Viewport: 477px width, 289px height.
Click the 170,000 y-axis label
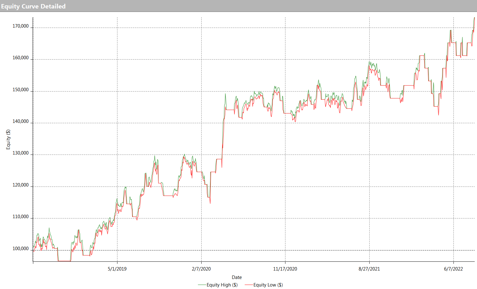pyautogui.click(x=20, y=26)
